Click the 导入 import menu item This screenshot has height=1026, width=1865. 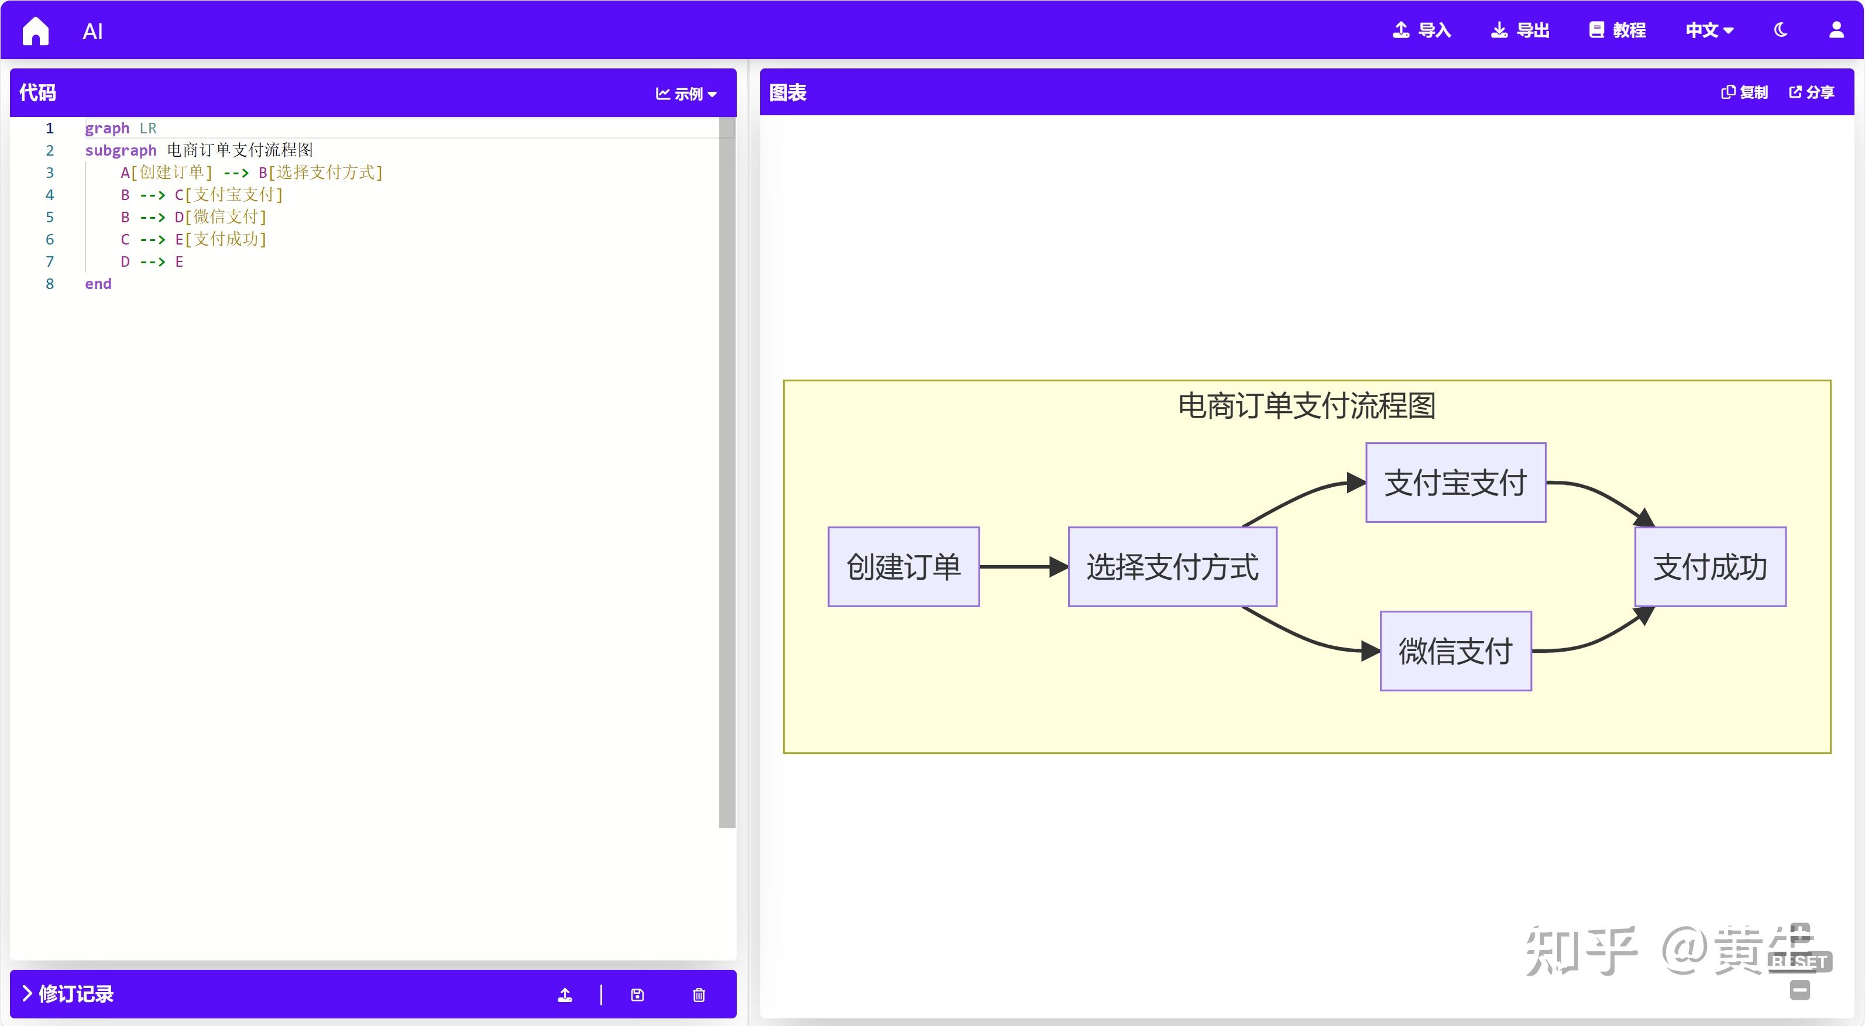[1421, 30]
